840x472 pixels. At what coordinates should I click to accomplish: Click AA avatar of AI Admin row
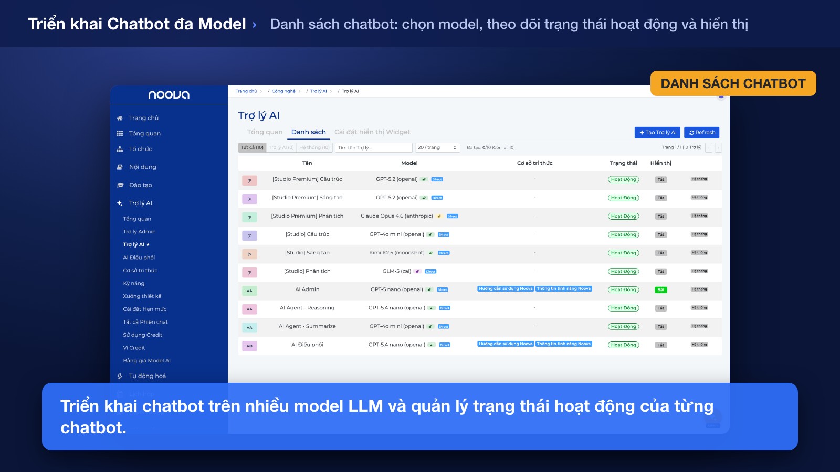(x=249, y=291)
